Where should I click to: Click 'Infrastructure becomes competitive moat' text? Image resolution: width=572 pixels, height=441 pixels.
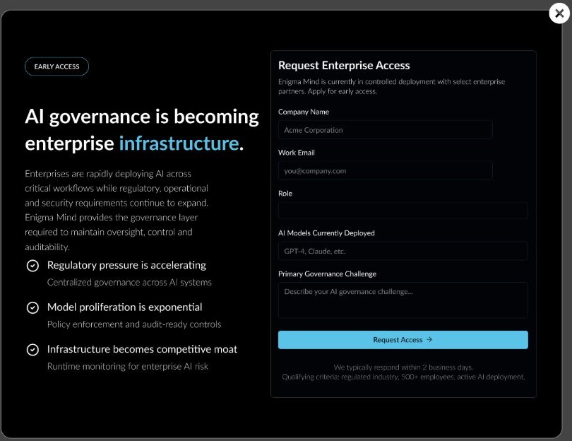(142, 349)
